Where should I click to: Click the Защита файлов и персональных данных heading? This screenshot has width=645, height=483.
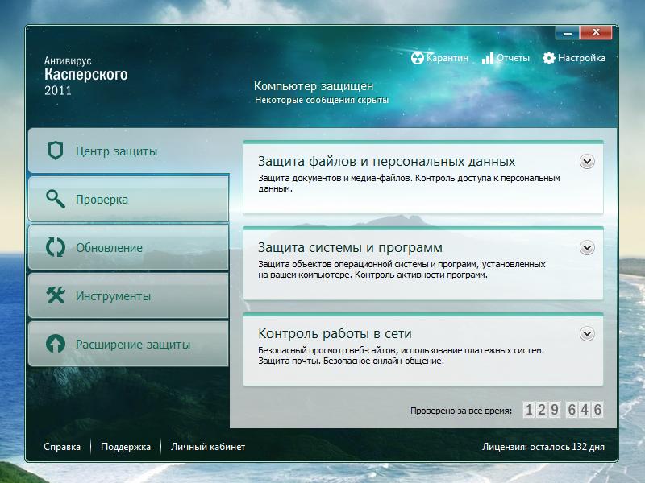click(386, 162)
